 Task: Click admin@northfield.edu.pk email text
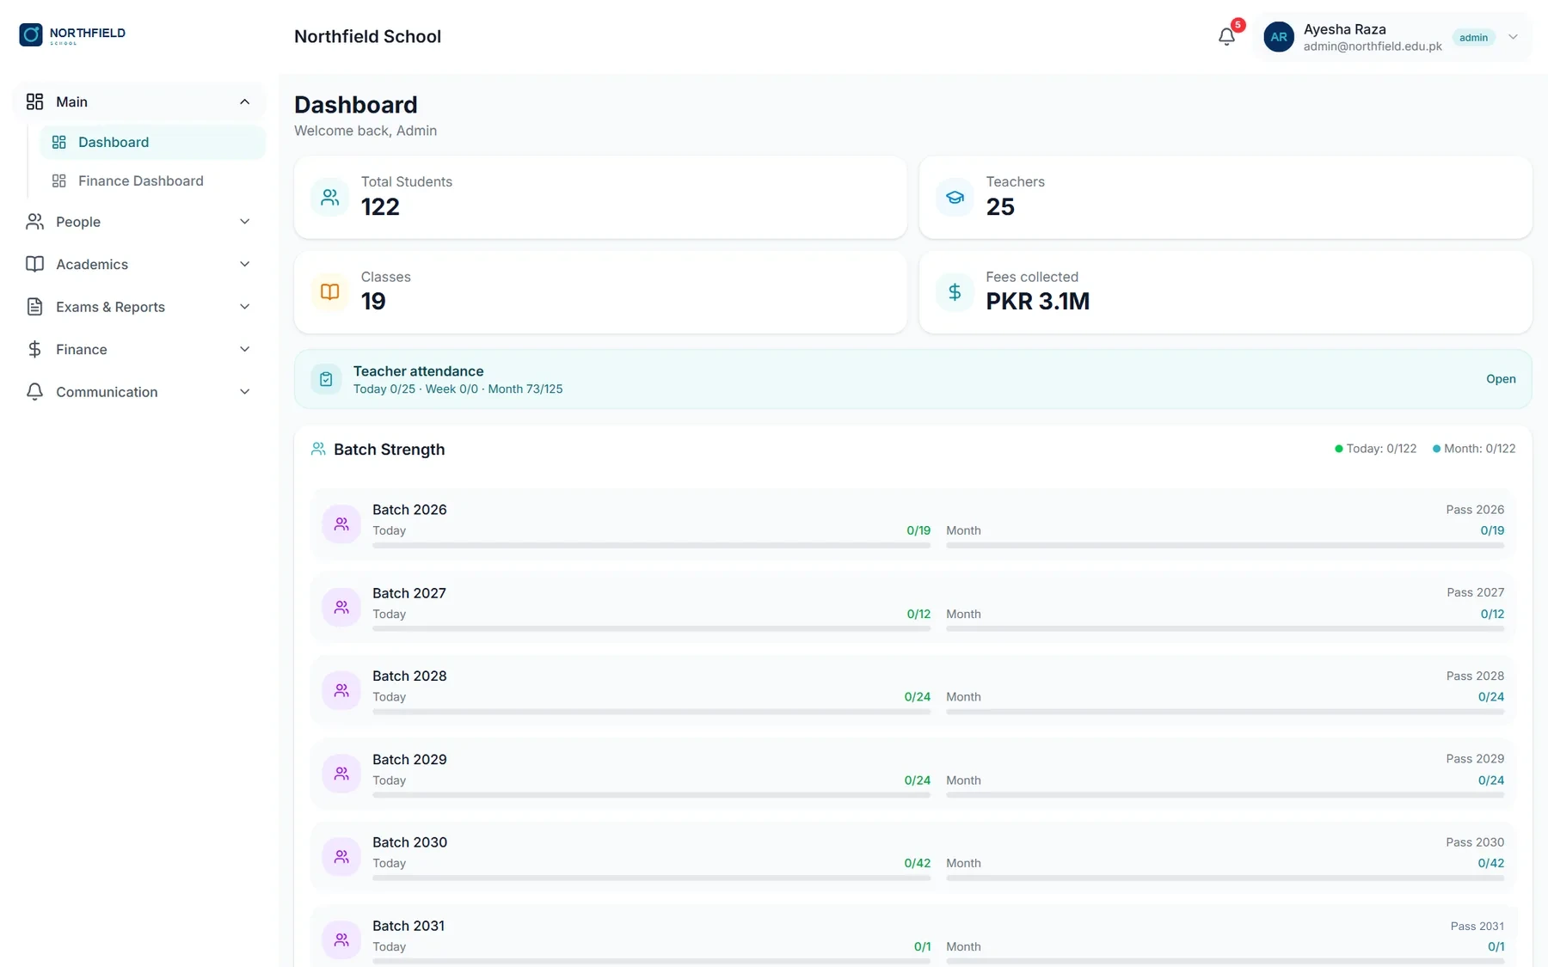[1373, 46]
